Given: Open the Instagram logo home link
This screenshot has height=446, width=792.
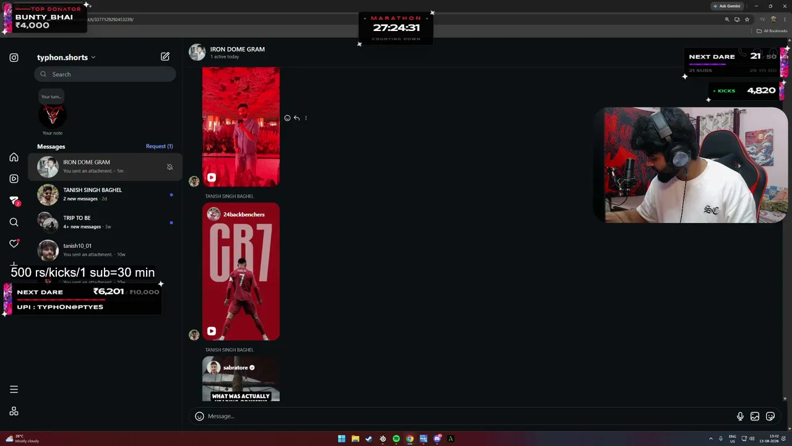Looking at the screenshot, I should pyautogui.click(x=14, y=58).
